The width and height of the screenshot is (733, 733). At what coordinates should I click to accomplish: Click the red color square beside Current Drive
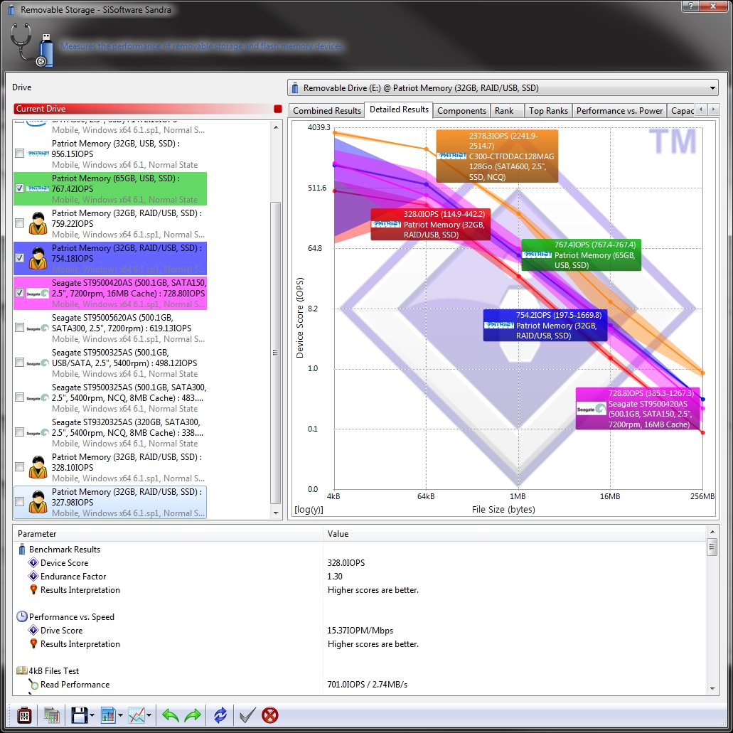[x=278, y=109]
